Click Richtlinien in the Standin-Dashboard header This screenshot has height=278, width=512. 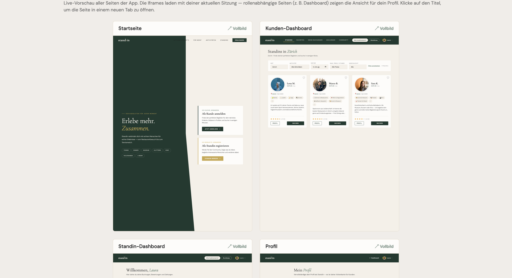227,258
